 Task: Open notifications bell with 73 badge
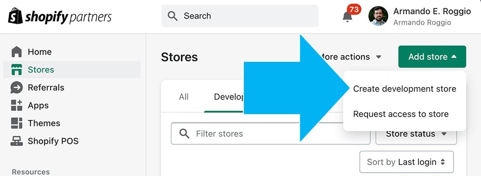[348, 16]
